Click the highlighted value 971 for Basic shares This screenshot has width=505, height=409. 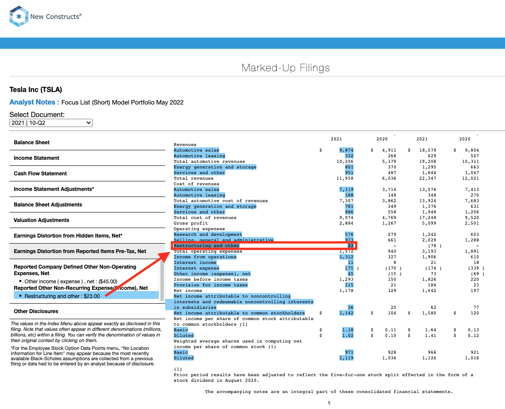349,352
